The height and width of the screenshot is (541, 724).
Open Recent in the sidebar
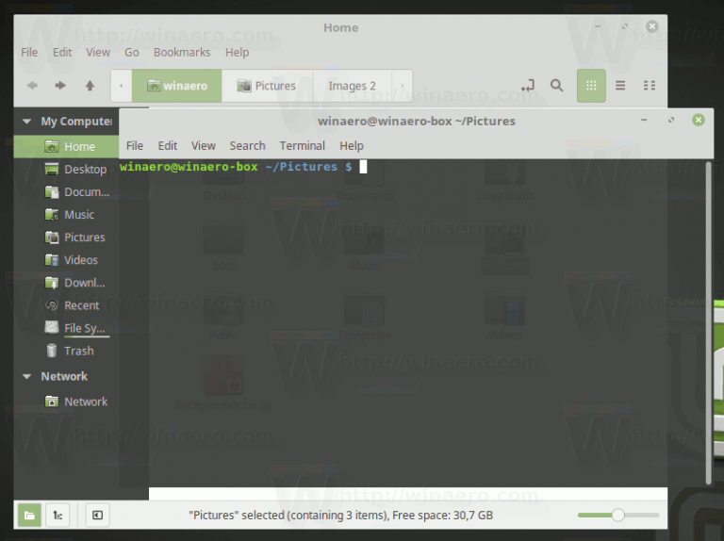tap(66, 305)
